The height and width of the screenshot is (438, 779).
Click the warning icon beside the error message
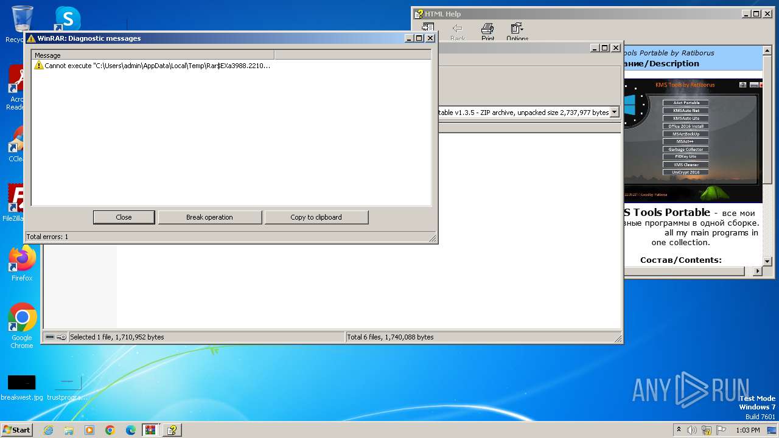pos(39,66)
